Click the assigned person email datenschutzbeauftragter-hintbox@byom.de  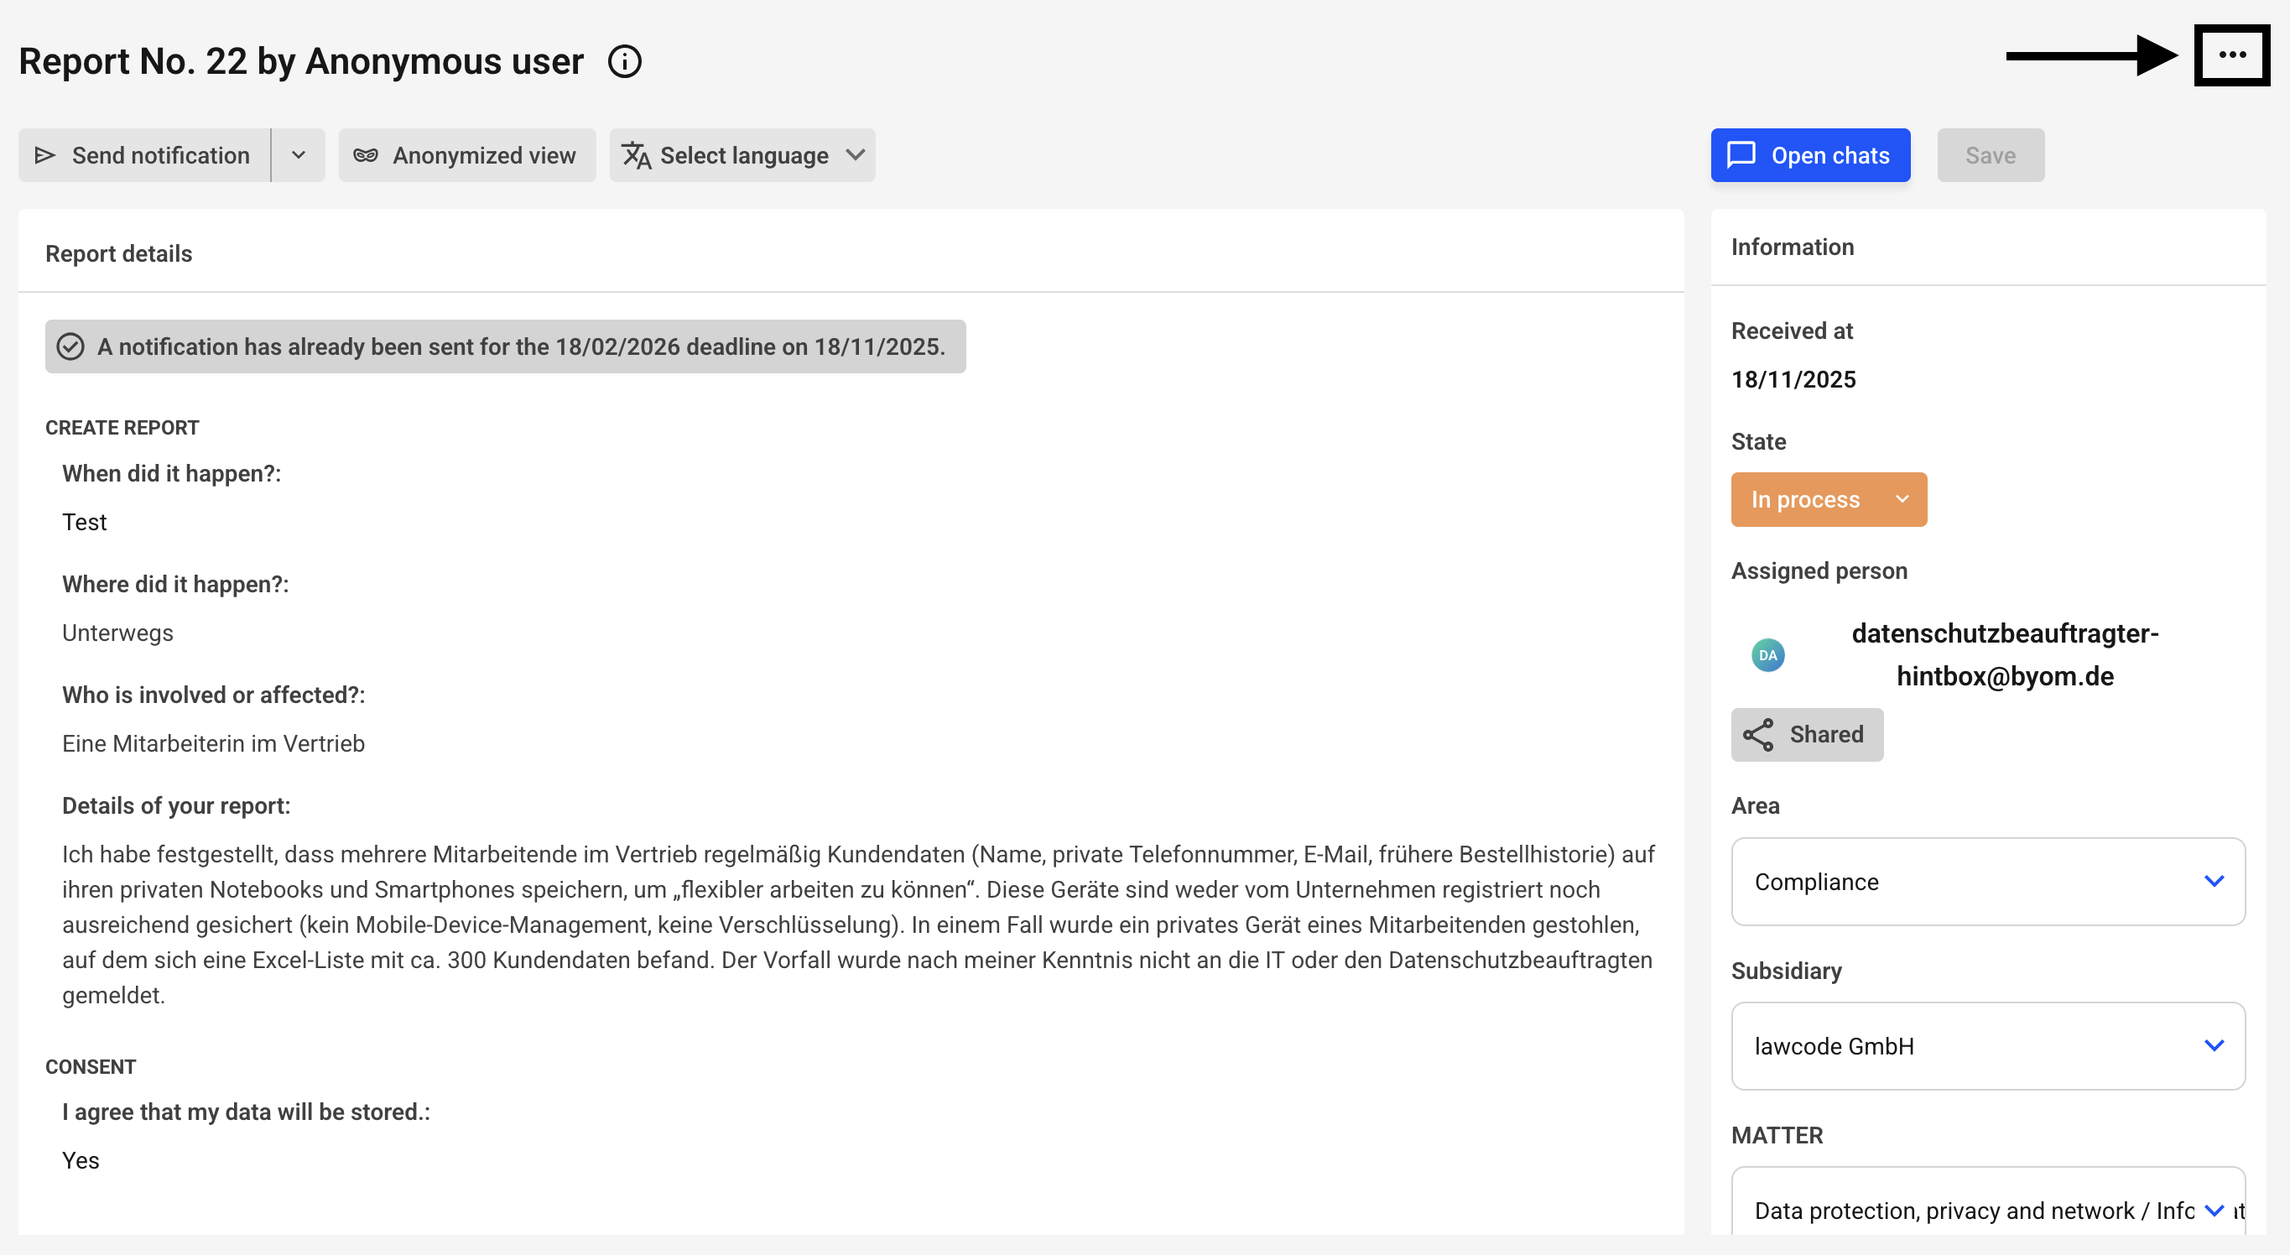(x=2004, y=655)
